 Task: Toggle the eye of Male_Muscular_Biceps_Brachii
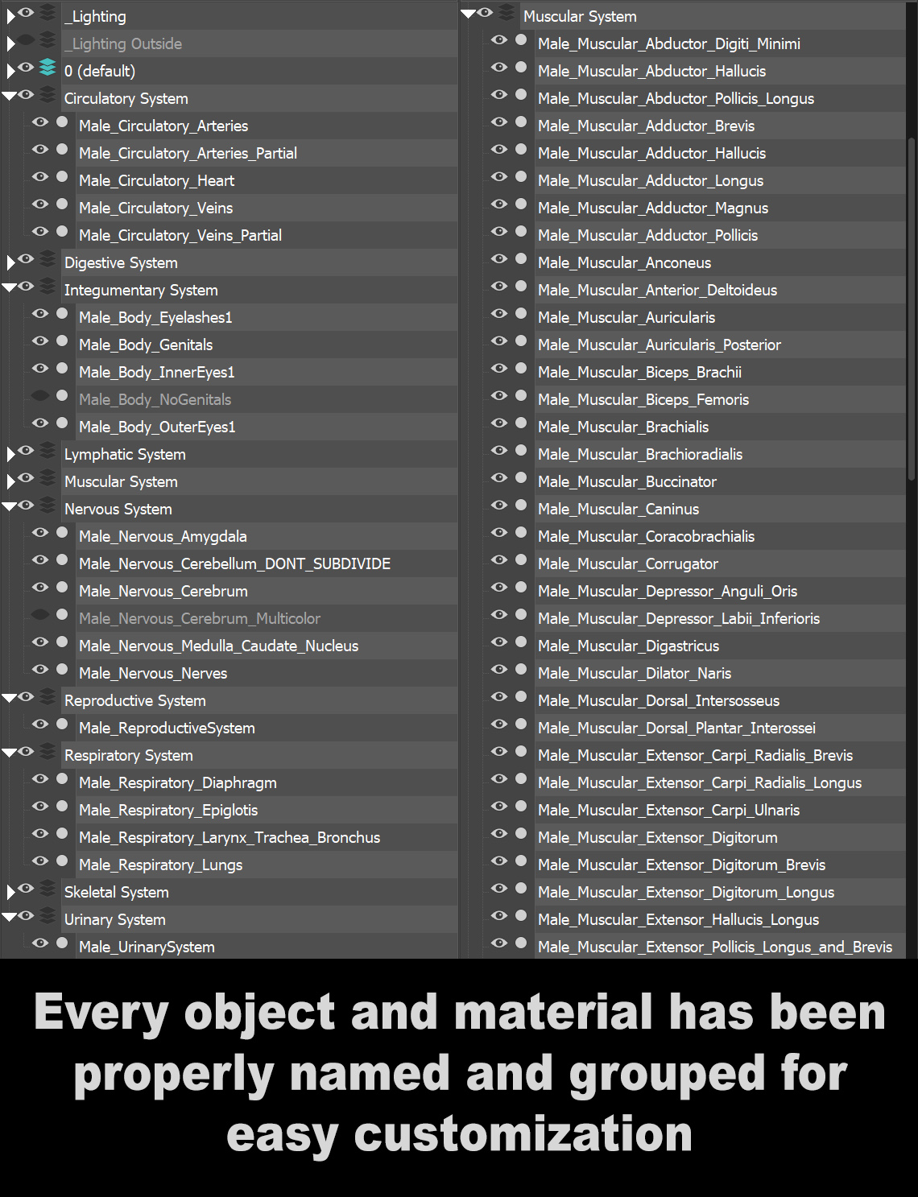(x=499, y=369)
